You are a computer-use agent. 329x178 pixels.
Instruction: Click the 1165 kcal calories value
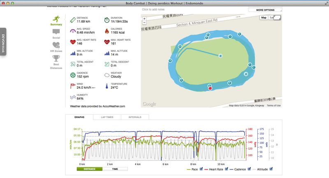click(x=118, y=32)
